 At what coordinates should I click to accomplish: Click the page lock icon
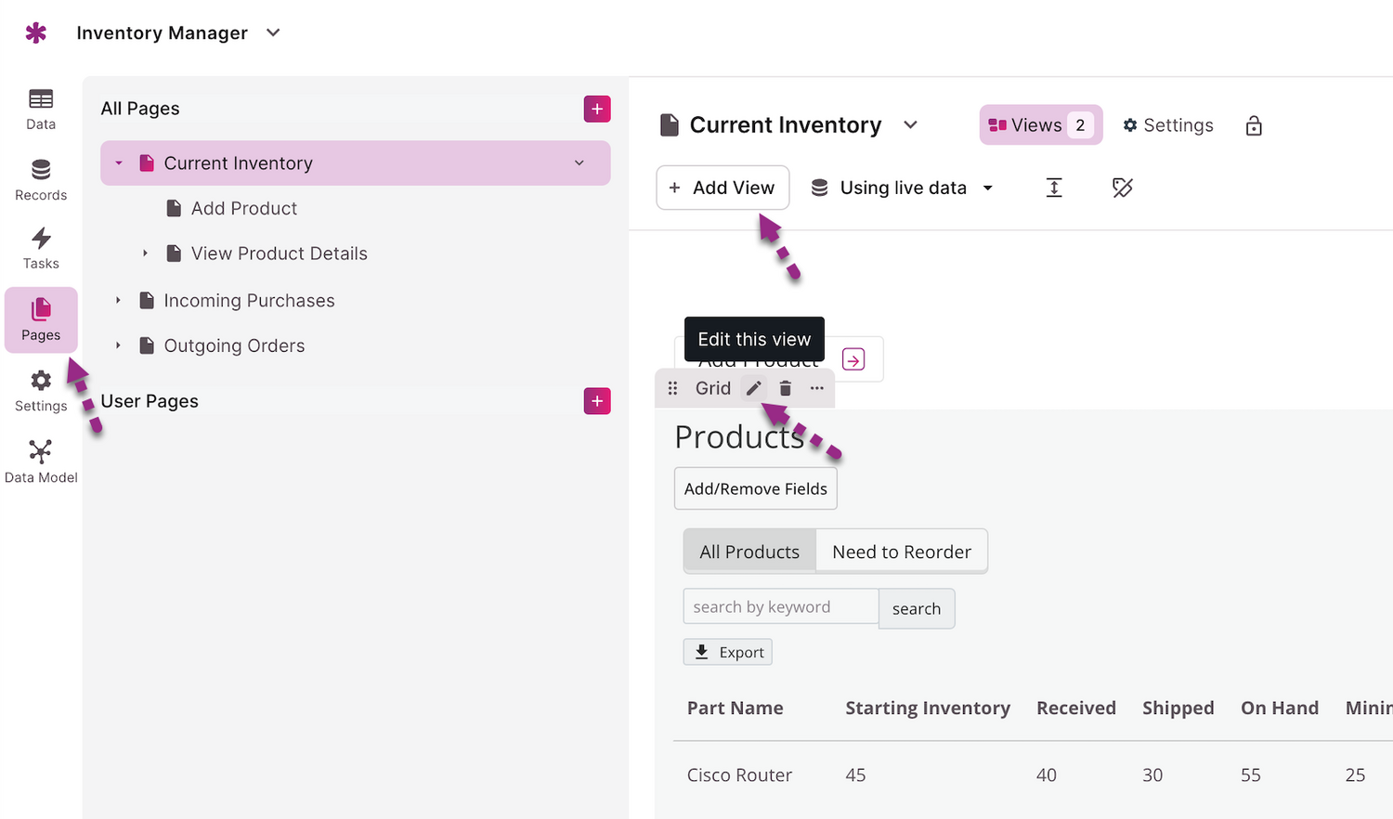point(1254,125)
